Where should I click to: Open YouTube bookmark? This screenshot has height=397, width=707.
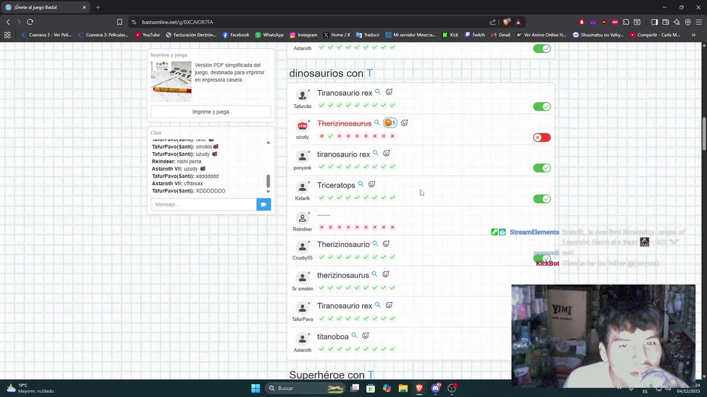[x=147, y=35]
